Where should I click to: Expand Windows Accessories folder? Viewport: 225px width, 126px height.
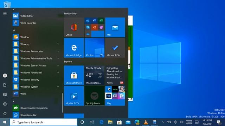coord(36,51)
